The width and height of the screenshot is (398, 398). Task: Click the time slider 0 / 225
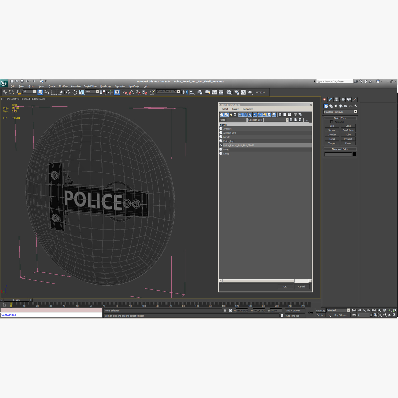point(16,300)
